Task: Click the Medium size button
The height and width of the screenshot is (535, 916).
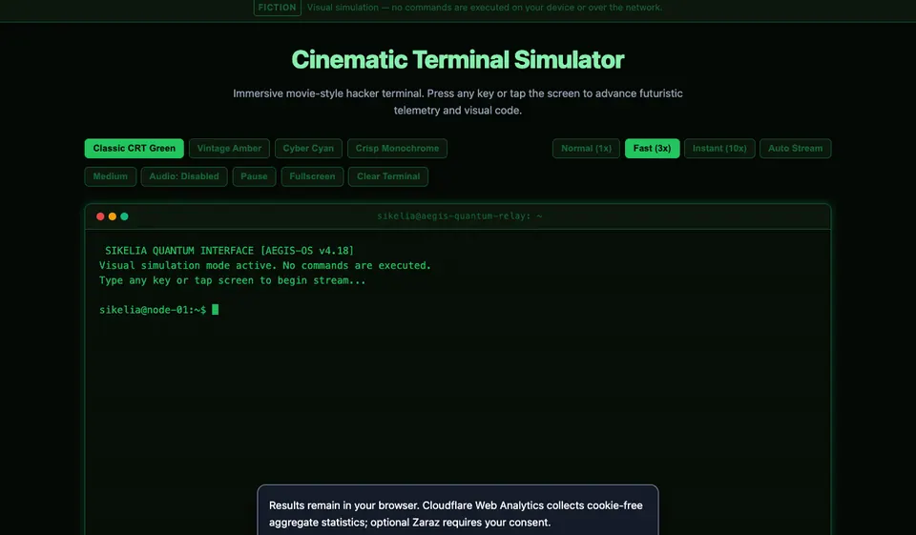Action: tap(111, 176)
